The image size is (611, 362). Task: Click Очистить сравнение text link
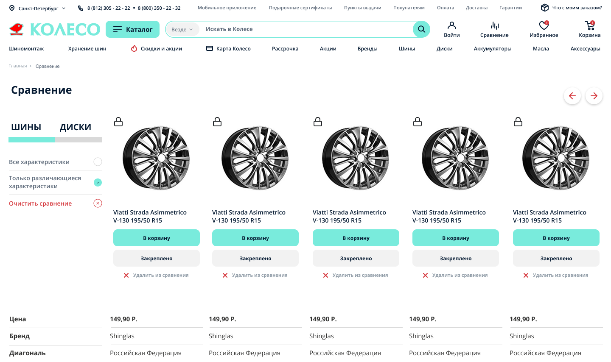coord(40,203)
